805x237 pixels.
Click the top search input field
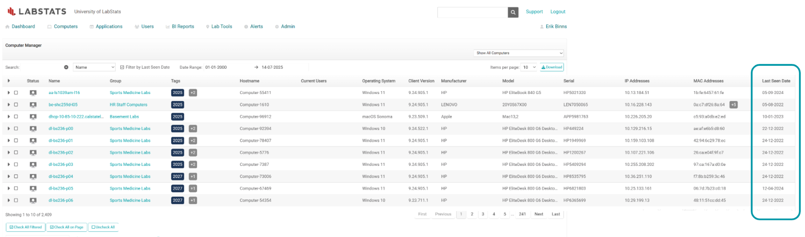point(472,12)
